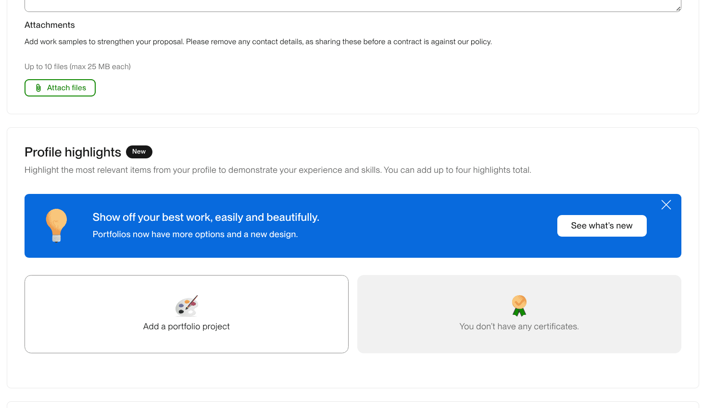Viewport: 716px width, 408px height.
Task: Dismiss the blue portfolio banner with X
Action: [x=666, y=205]
